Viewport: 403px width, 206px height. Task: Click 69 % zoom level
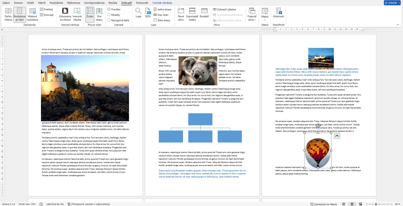click(398, 204)
